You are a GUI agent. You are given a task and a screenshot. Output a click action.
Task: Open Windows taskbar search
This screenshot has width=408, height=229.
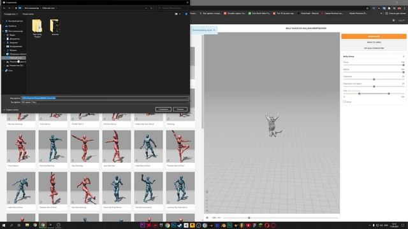[x=11, y=225]
